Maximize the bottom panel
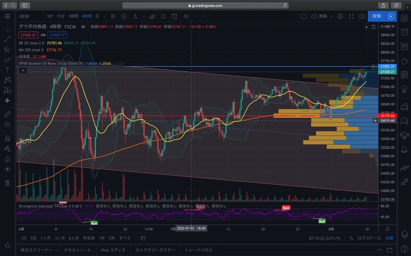The image size is (411, 256). coord(389,250)
